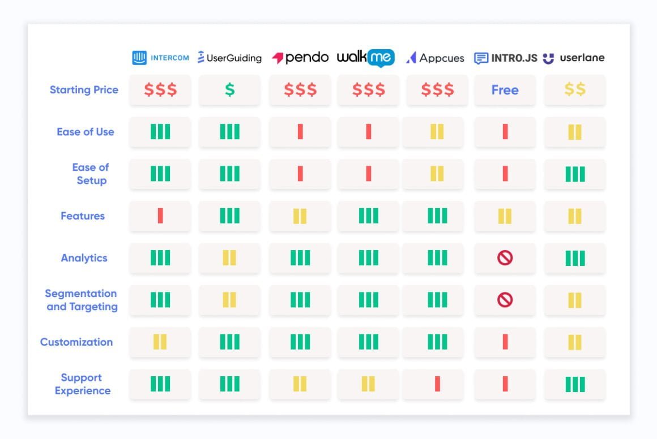
Task: Select the Appcues logo
Action: point(435,58)
